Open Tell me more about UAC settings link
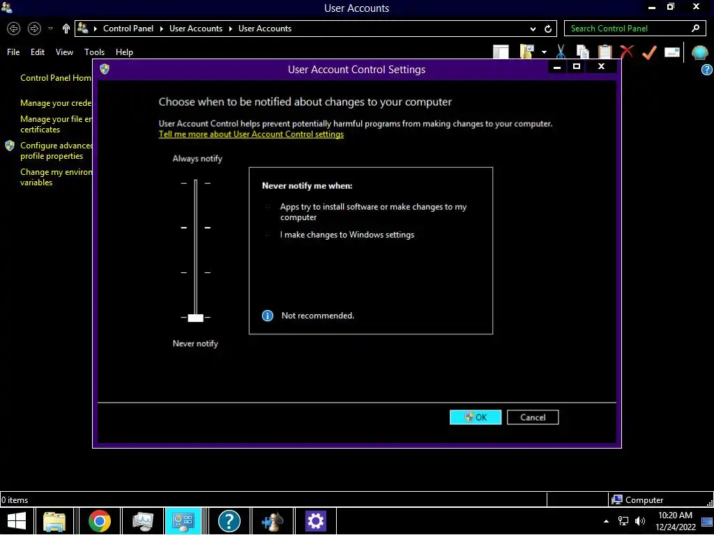The height and width of the screenshot is (535, 714). (x=251, y=134)
